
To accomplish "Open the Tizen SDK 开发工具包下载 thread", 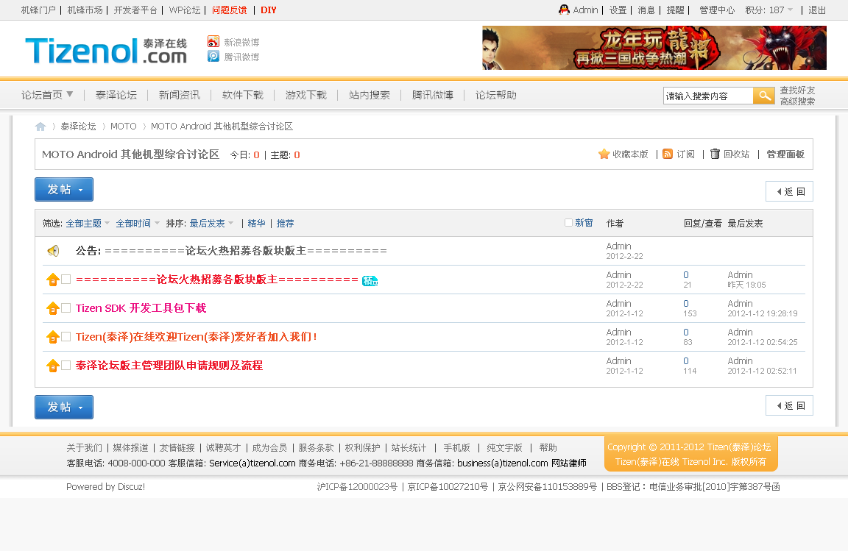I will (141, 308).
